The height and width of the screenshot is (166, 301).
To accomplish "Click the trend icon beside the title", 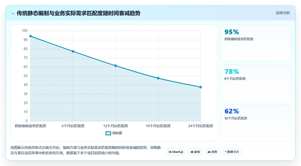I will tap(13, 13).
